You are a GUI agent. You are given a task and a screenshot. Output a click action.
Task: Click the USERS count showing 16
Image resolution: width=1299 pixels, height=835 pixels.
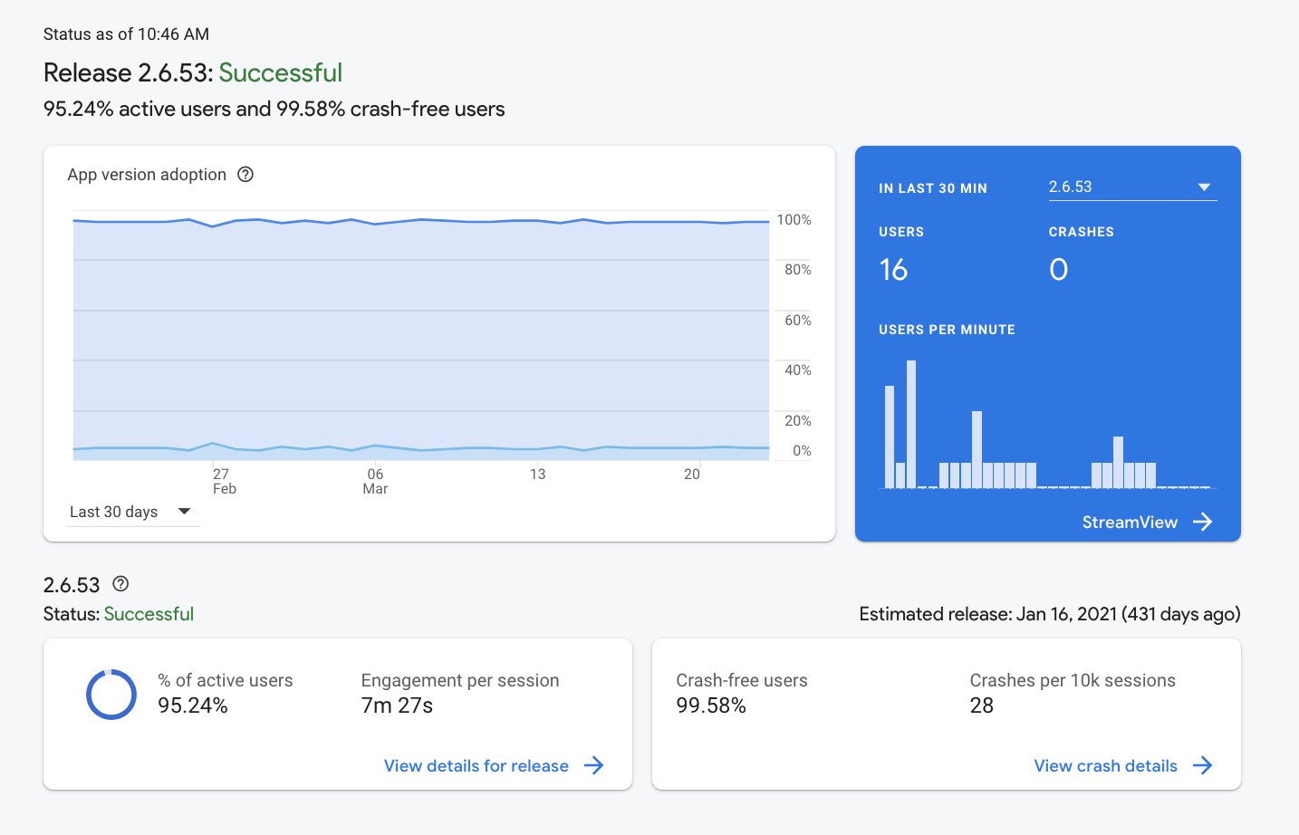tap(894, 269)
